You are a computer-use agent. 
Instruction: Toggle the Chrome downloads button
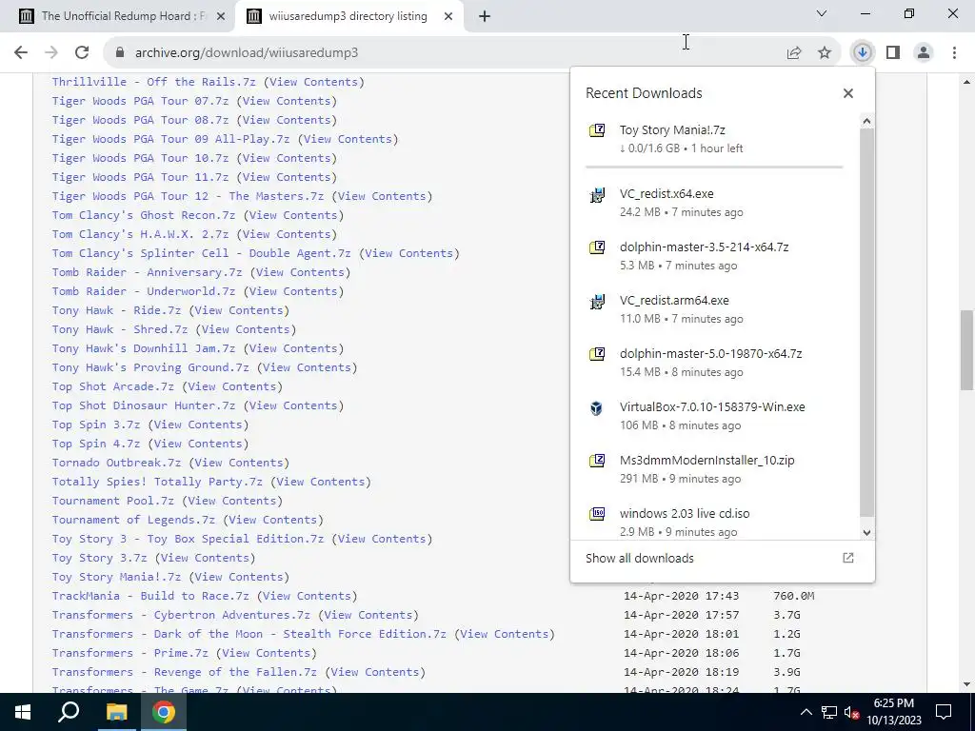[863, 53]
